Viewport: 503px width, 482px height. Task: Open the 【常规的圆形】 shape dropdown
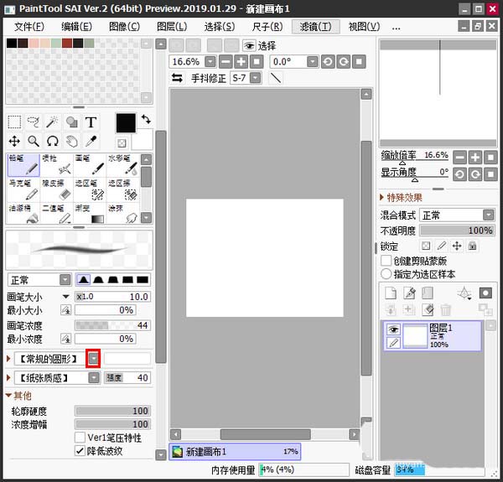[93, 359]
